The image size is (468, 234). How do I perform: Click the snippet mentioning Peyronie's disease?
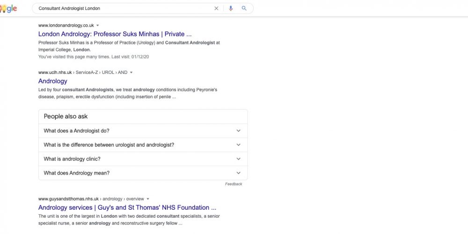tap(128, 93)
